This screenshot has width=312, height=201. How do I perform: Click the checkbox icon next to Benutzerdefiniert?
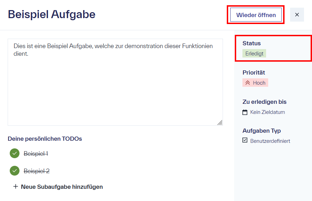[245, 141]
